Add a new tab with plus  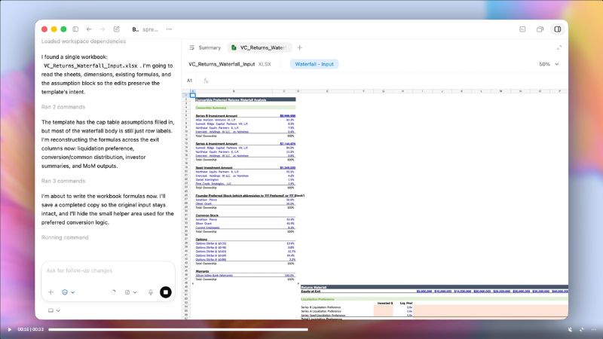(x=299, y=47)
